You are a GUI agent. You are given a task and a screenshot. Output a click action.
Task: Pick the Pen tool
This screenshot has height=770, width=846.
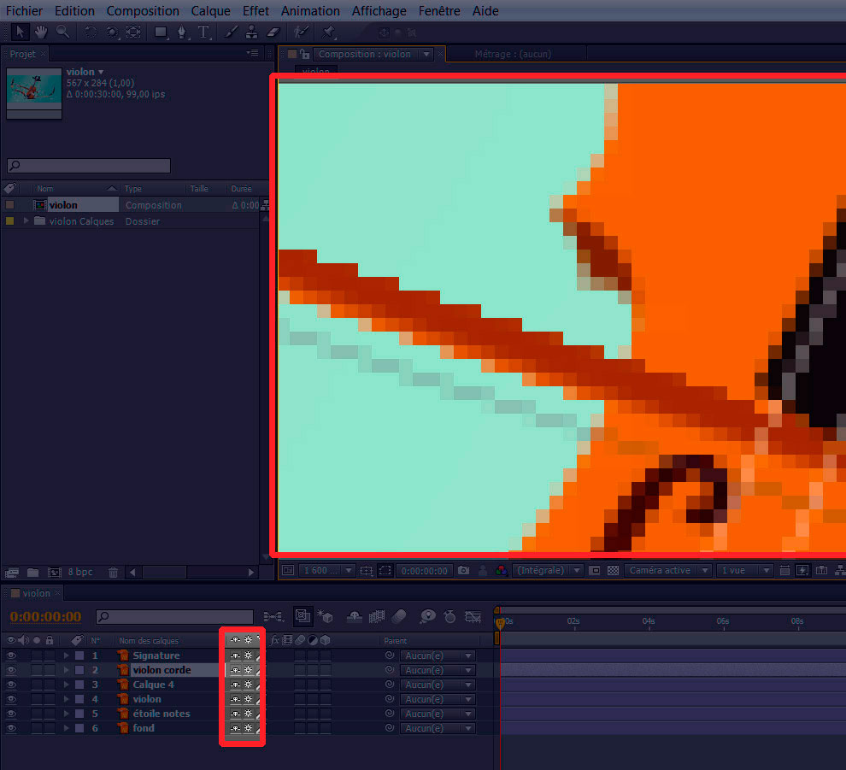tap(182, 32)
